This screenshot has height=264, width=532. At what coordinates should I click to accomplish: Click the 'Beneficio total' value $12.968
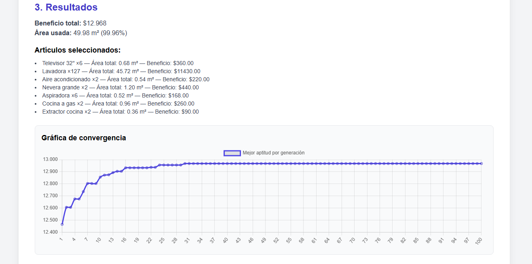click(x=95, y=23)
